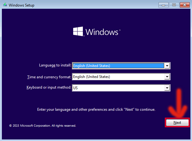Click the Windows logo in the setup dialog
Viewport: 192px width, 141px height.
(x=97, y=32)
